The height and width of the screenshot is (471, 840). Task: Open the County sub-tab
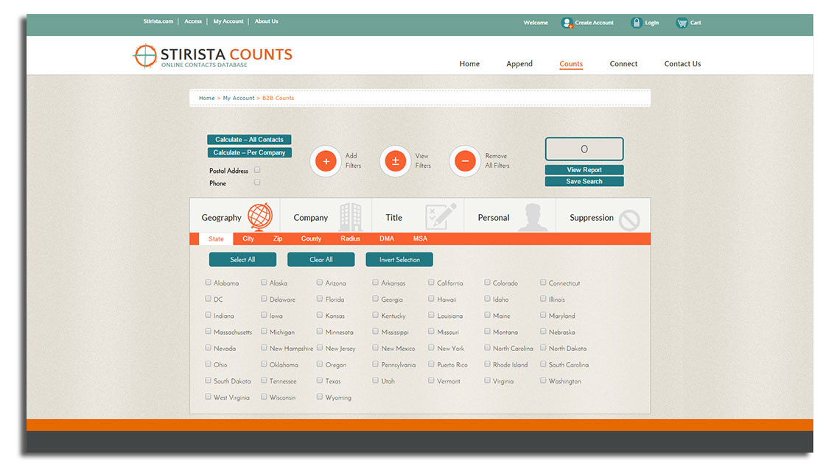click(311, 238)
